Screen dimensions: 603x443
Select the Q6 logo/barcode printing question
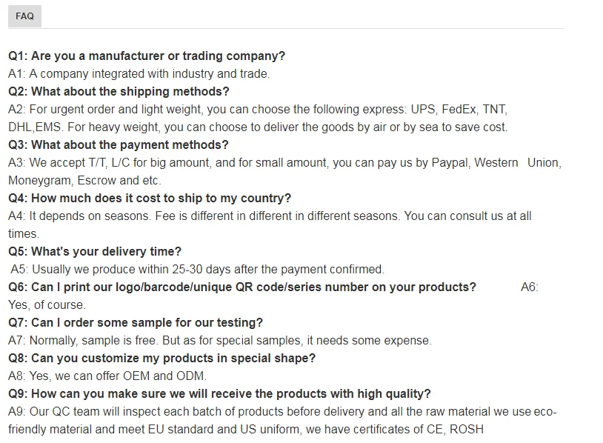point(242,287)
